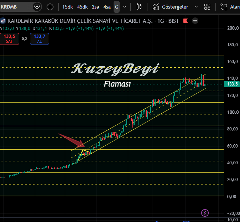This screenshot has width=240, height=222.
Task: Click the Flaması text annotation
Action: click(x=118, y=84)
